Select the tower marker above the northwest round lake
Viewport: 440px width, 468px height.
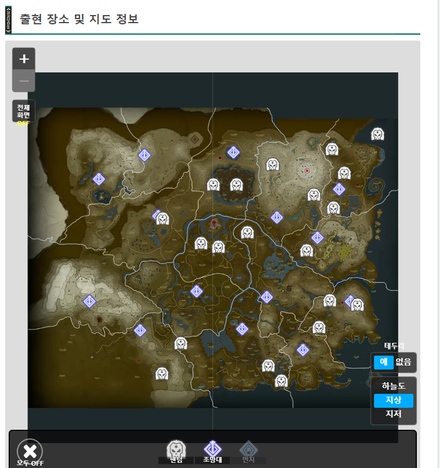click(99, 179)
